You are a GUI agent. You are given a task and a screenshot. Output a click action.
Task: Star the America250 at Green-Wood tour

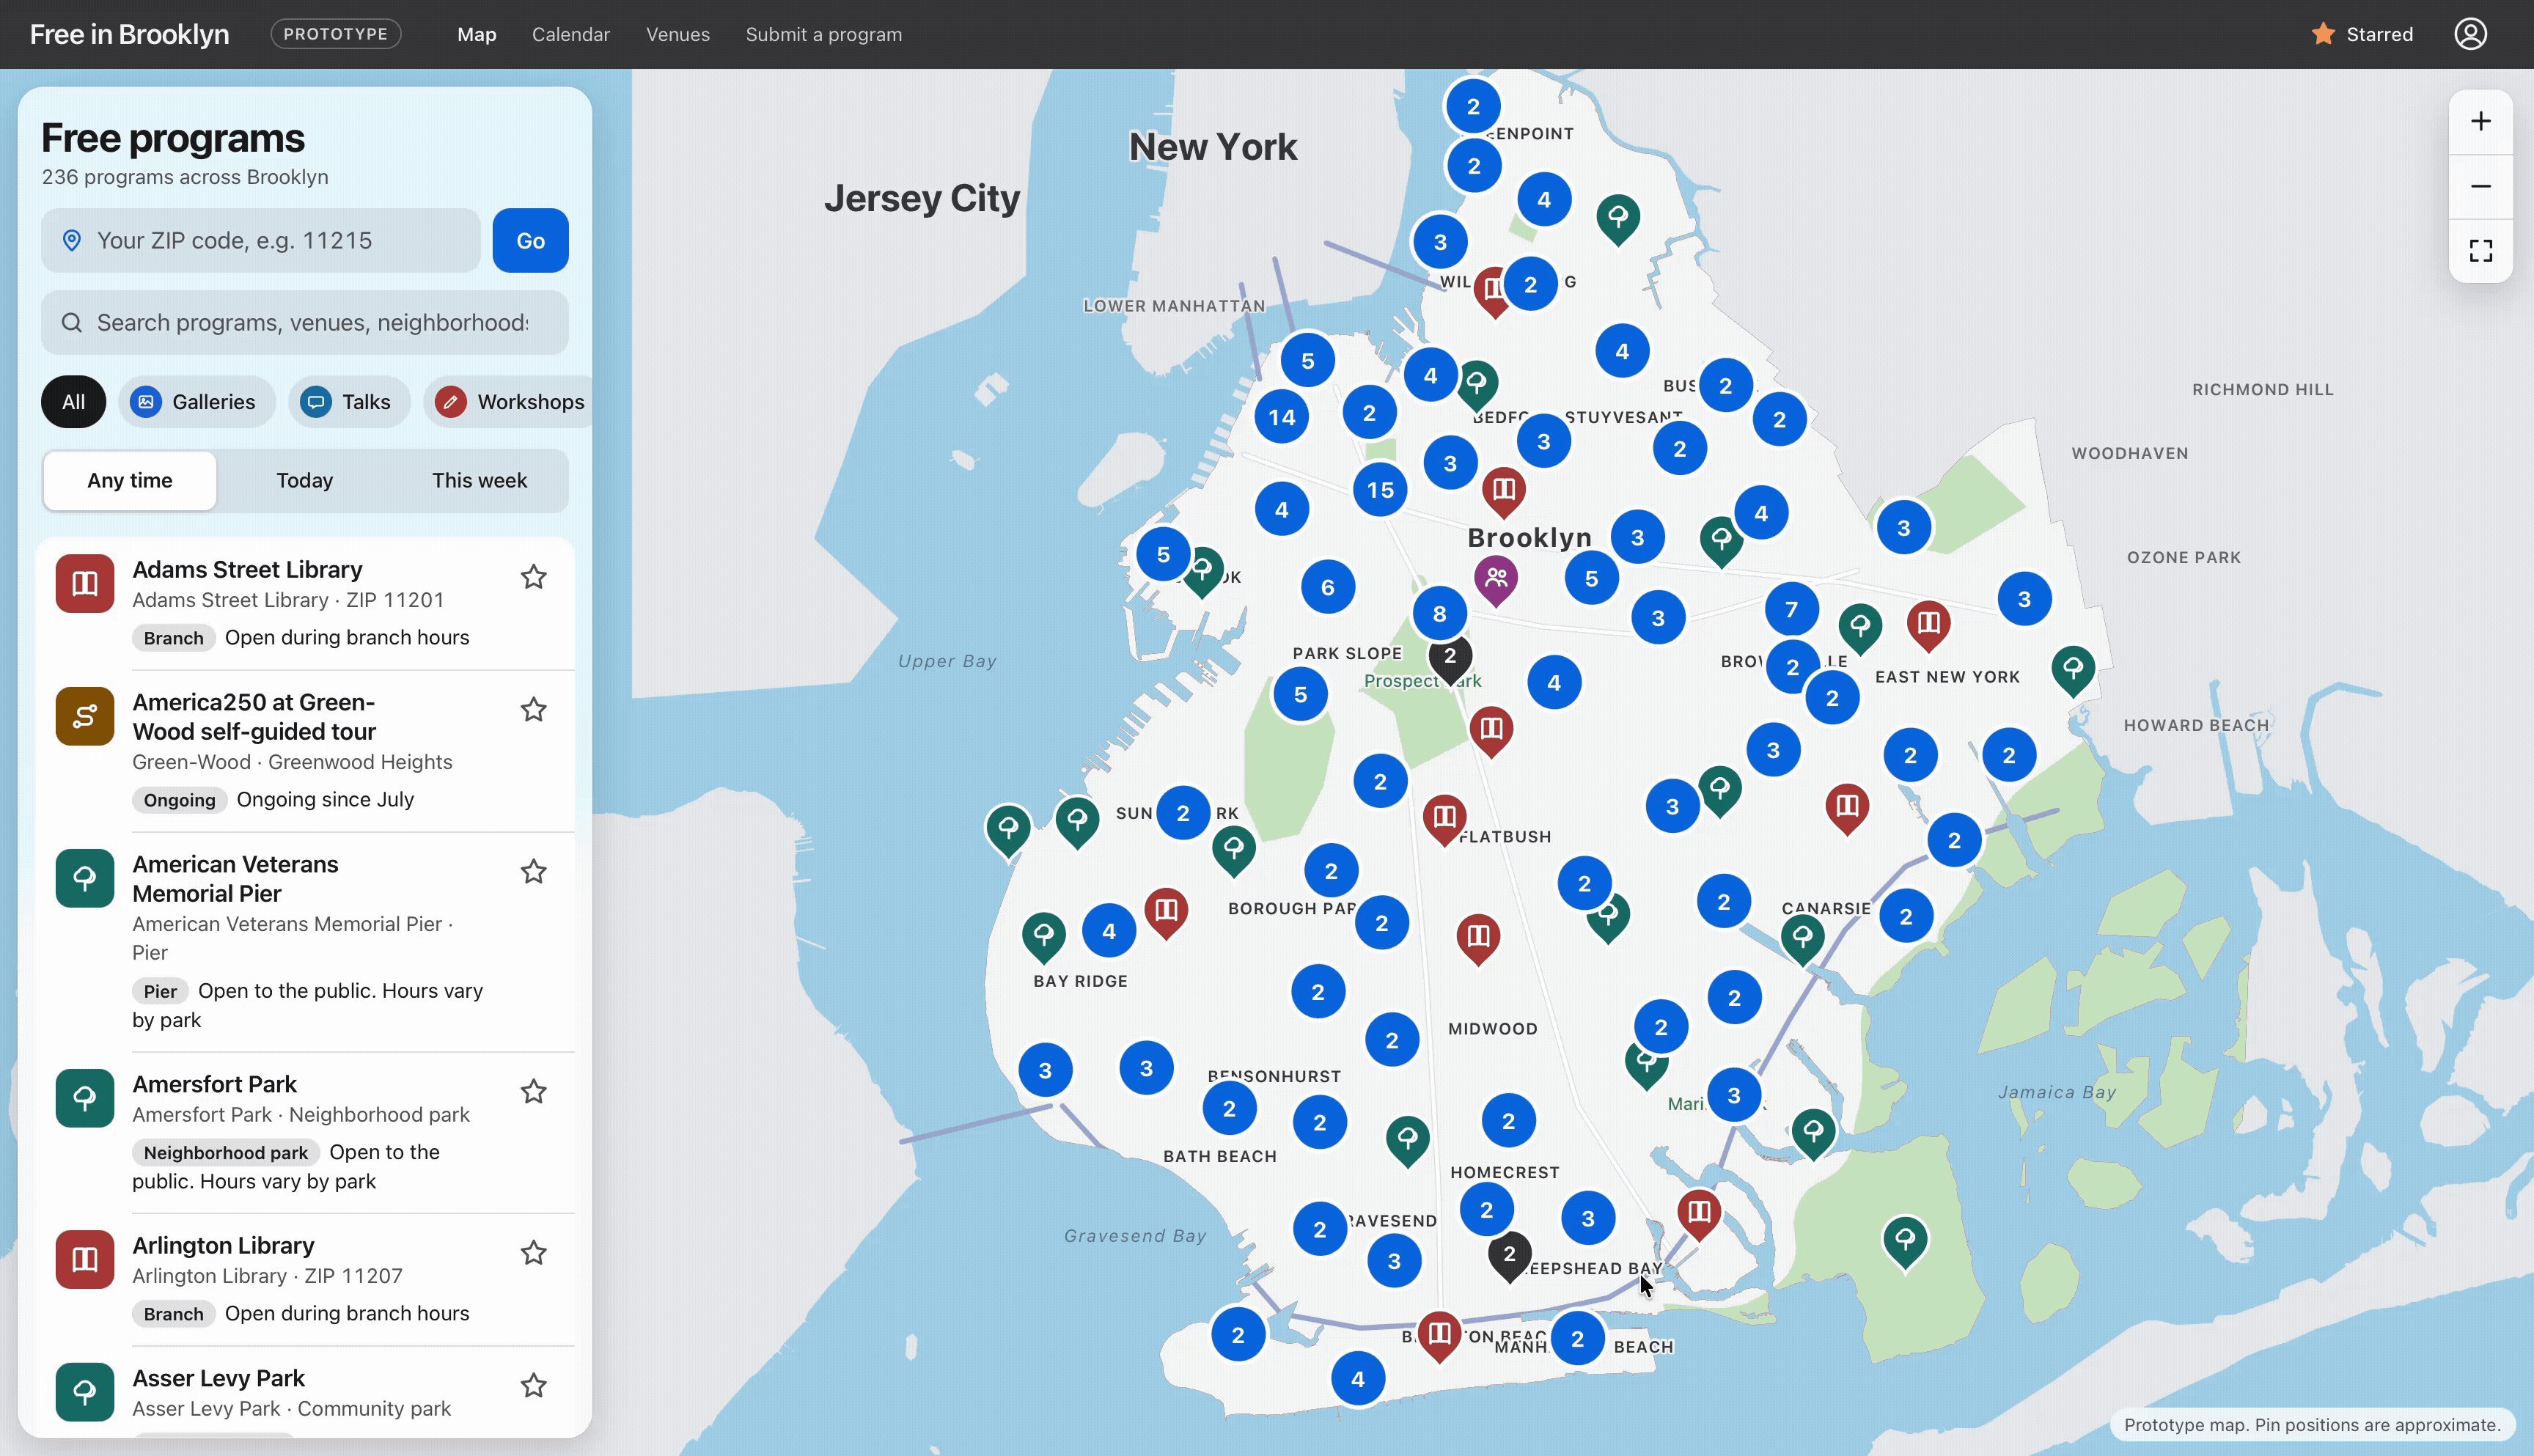[533, 710]
